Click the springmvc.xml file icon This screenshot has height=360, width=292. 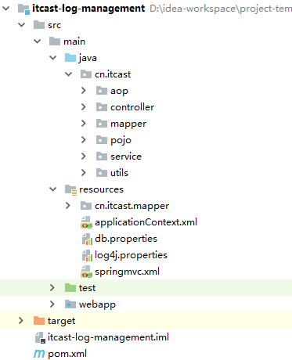(86, 272)
